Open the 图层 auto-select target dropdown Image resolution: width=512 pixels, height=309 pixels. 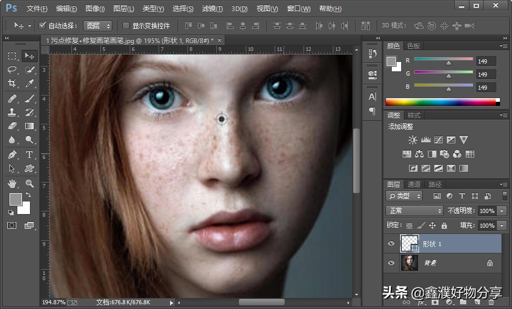tap(98, 26)
